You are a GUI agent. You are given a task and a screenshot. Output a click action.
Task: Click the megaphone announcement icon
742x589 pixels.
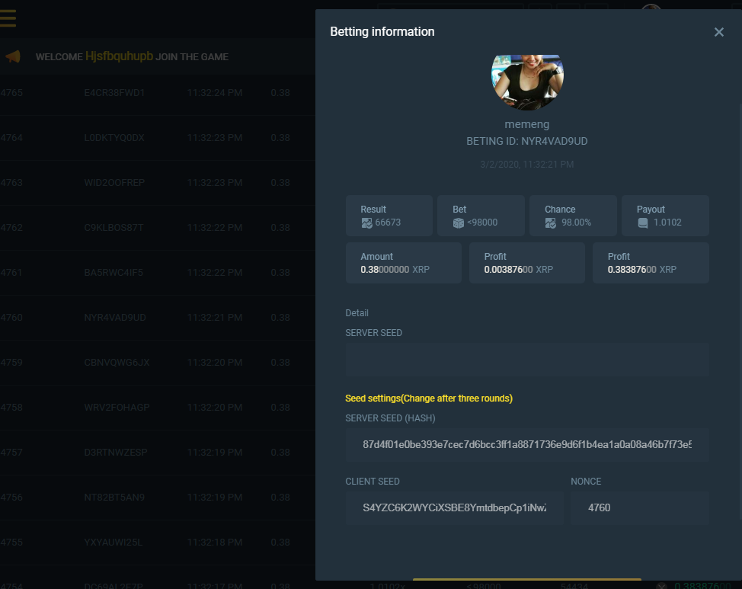point(12,57)
